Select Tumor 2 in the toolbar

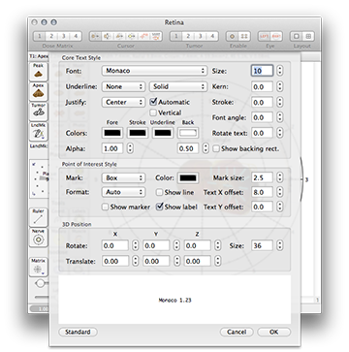(188, 36)
